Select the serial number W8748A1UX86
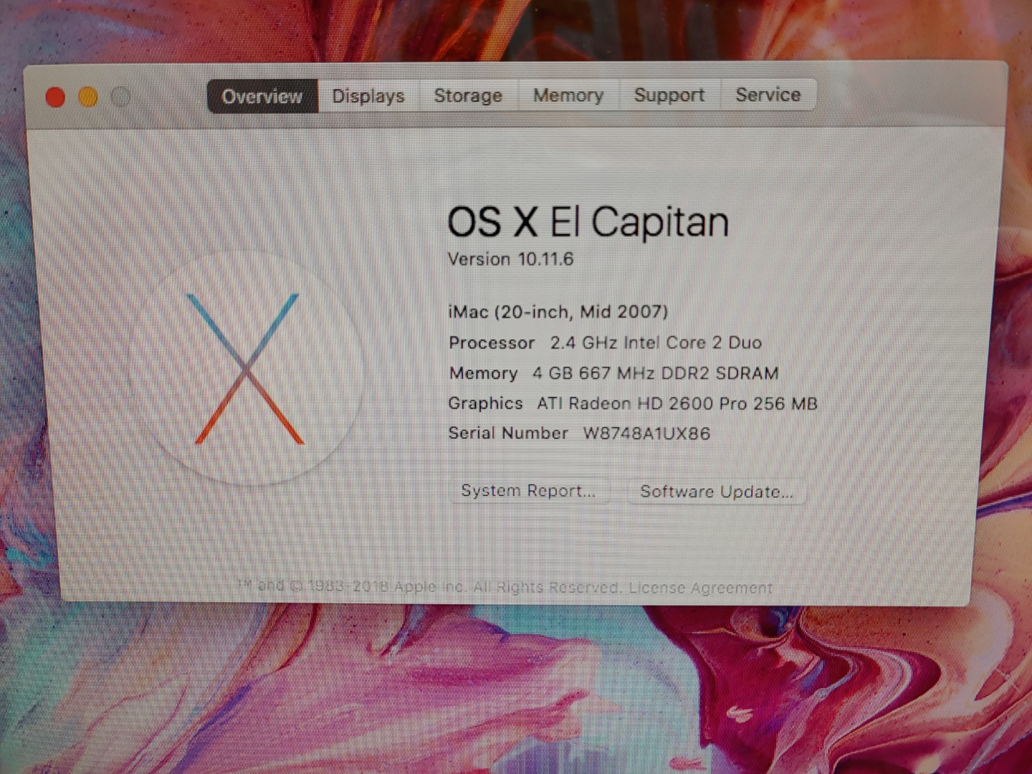This screenshot has width=1032, height=774. tap(646, 434)
